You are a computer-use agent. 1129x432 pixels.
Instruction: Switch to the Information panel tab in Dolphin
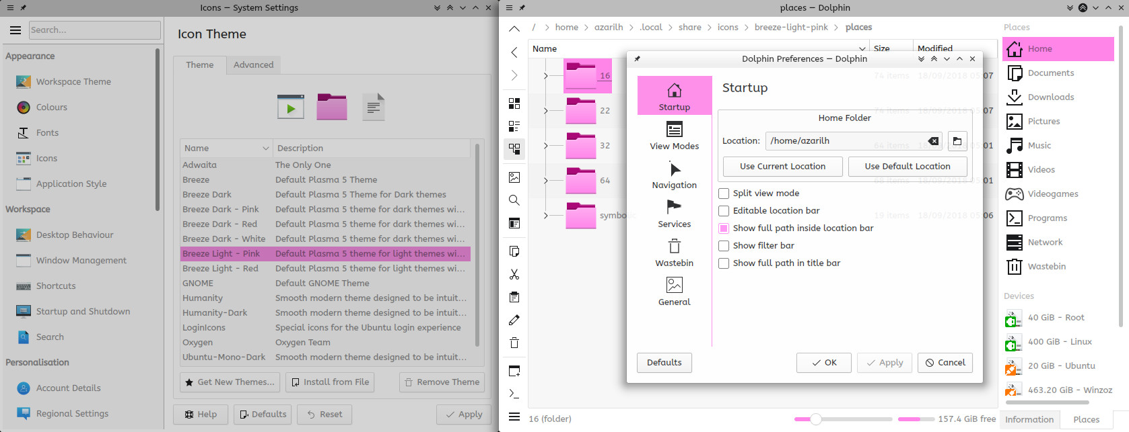(x=1029, y=420)
